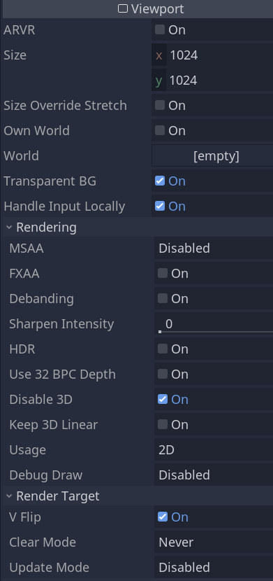Click the World [empty] resource button
This screenshot has width=273, height=581.
212,155
